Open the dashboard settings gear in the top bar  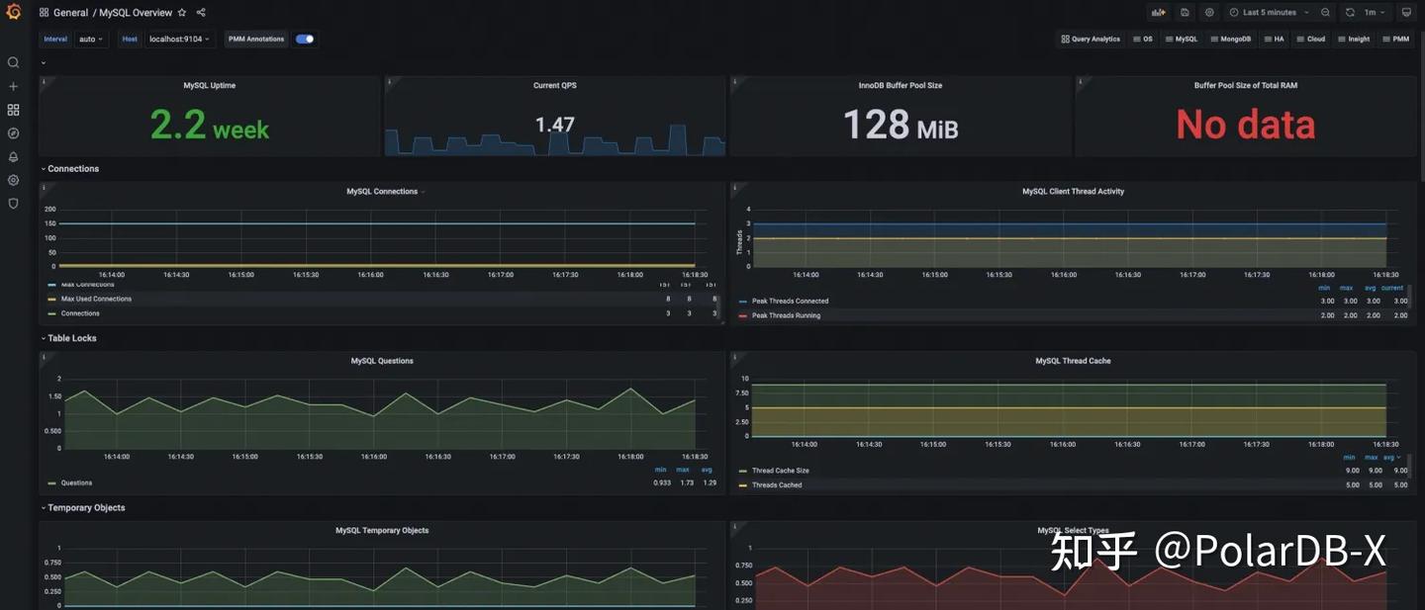(1209, 13)
